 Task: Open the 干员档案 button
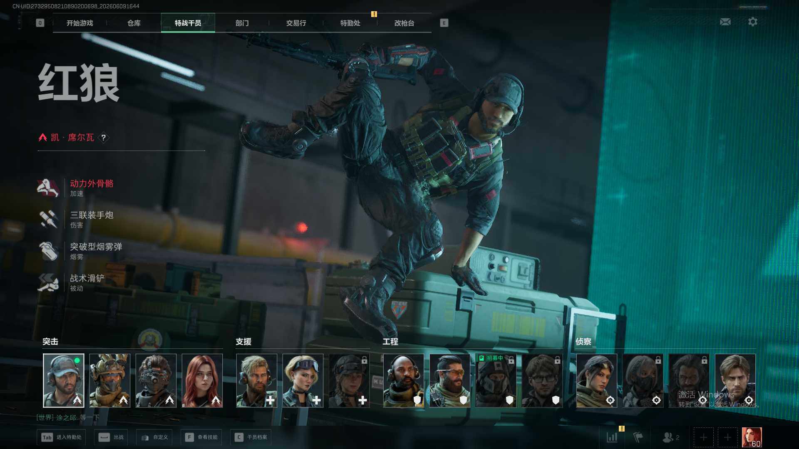251,437
